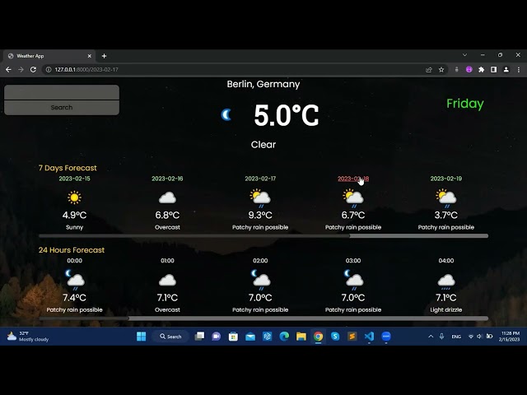Open the Chrome profile avatar
Viewport: 527px width, 395px height.
coord(506,69)
